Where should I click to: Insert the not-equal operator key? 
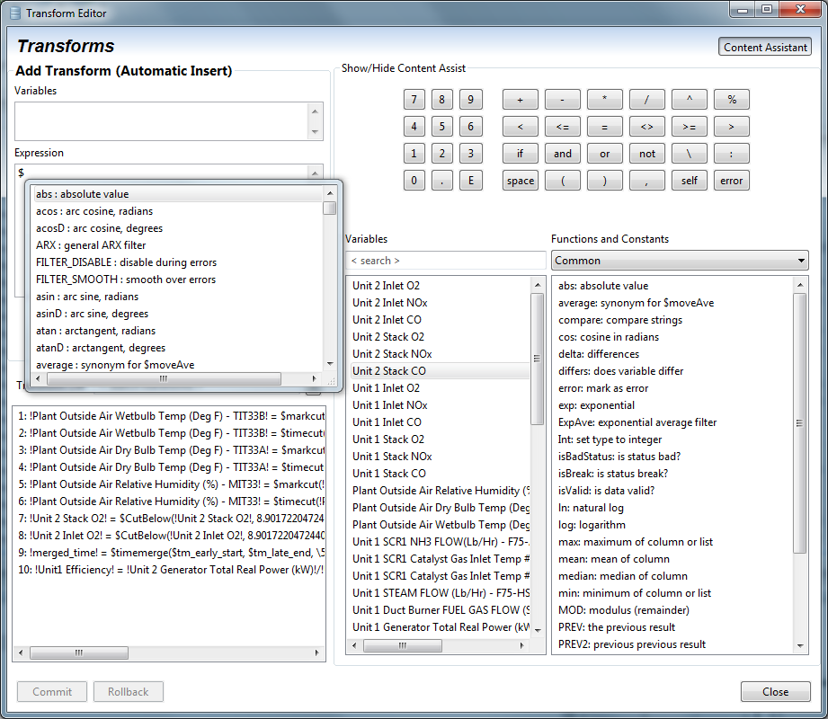[646, 127]
